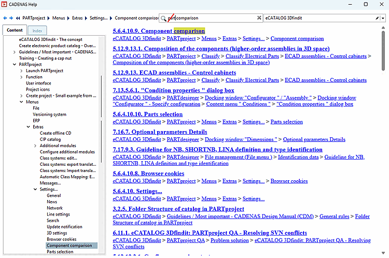Open result 7.17.9.3. Guideline for NB, SHORTNB
Image resolution: width=389 pixels, height=258 pixels.
tap(217, 149)
